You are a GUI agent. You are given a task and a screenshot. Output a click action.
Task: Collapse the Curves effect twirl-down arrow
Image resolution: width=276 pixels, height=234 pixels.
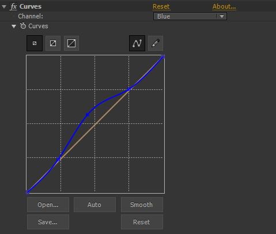4,7
